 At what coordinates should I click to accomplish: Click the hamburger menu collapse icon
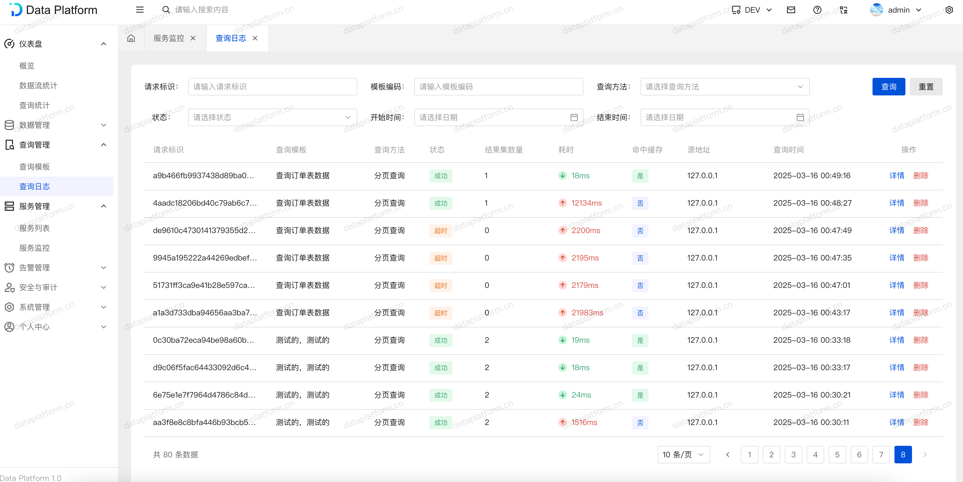(x=140, y=10)
